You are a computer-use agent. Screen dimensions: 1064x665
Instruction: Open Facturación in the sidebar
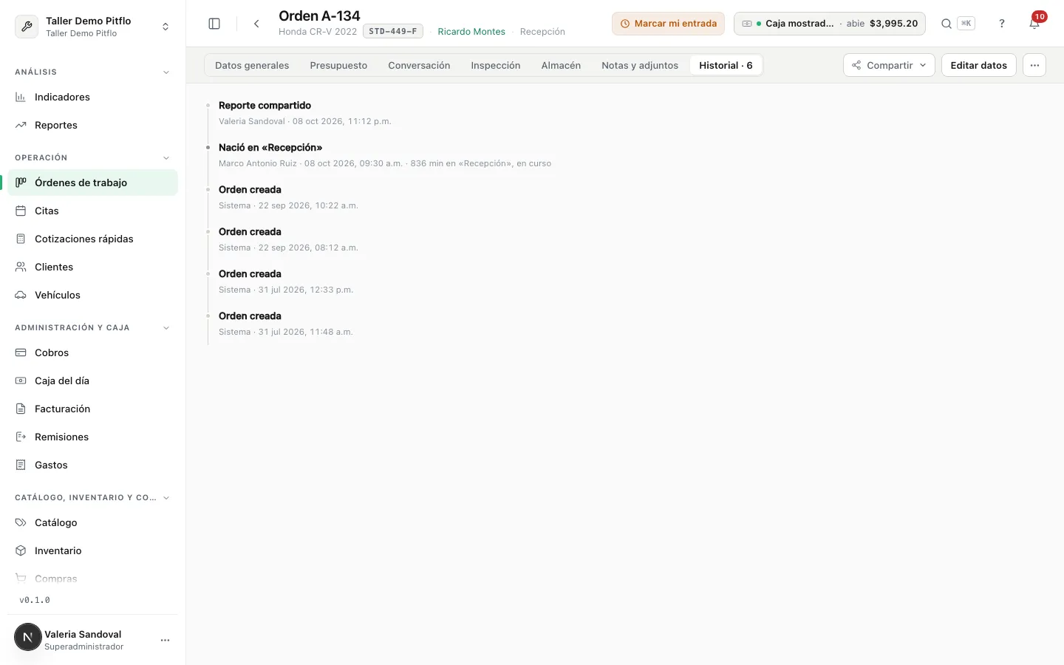93,409
